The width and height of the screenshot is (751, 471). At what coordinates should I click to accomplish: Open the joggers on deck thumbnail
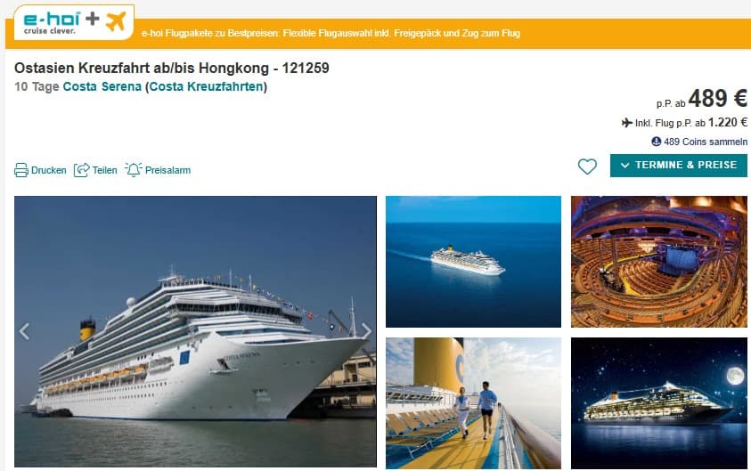pos(473,403)
